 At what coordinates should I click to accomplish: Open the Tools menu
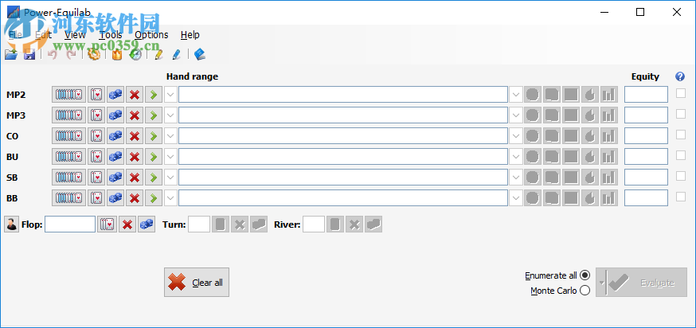tap(111, 34)
